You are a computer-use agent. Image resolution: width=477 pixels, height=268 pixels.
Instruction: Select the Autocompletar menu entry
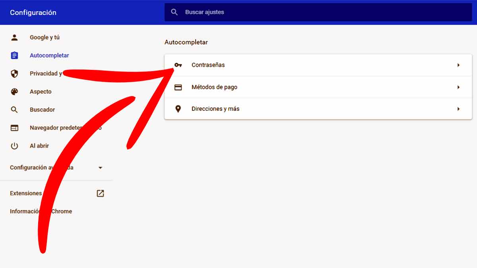(49, 55)
